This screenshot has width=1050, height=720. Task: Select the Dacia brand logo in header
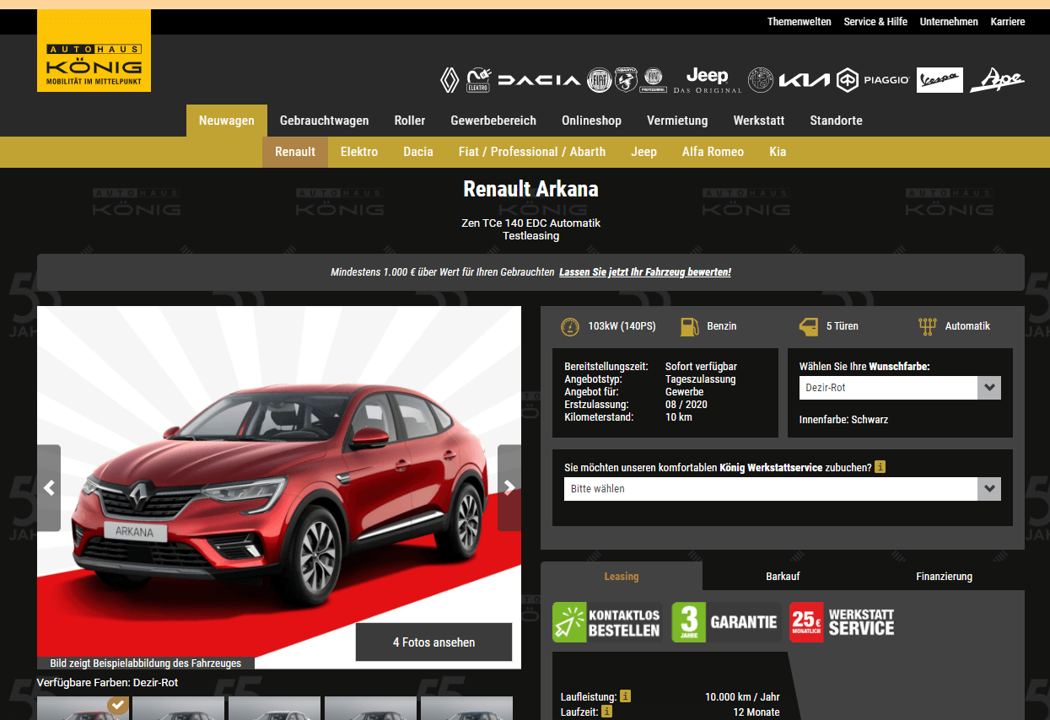(x=539, y=80)
